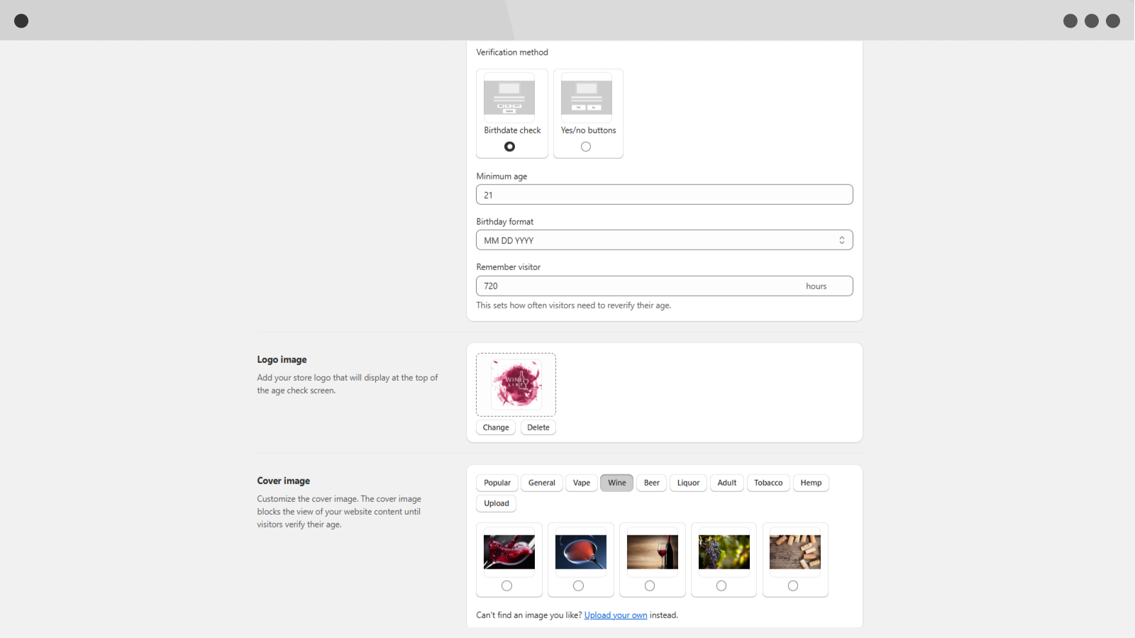The width and height of the screenshot is (1135, 638).
Task: Switch to the Adult cover tab
Action: pyautogui.click(x=727, y=483)
